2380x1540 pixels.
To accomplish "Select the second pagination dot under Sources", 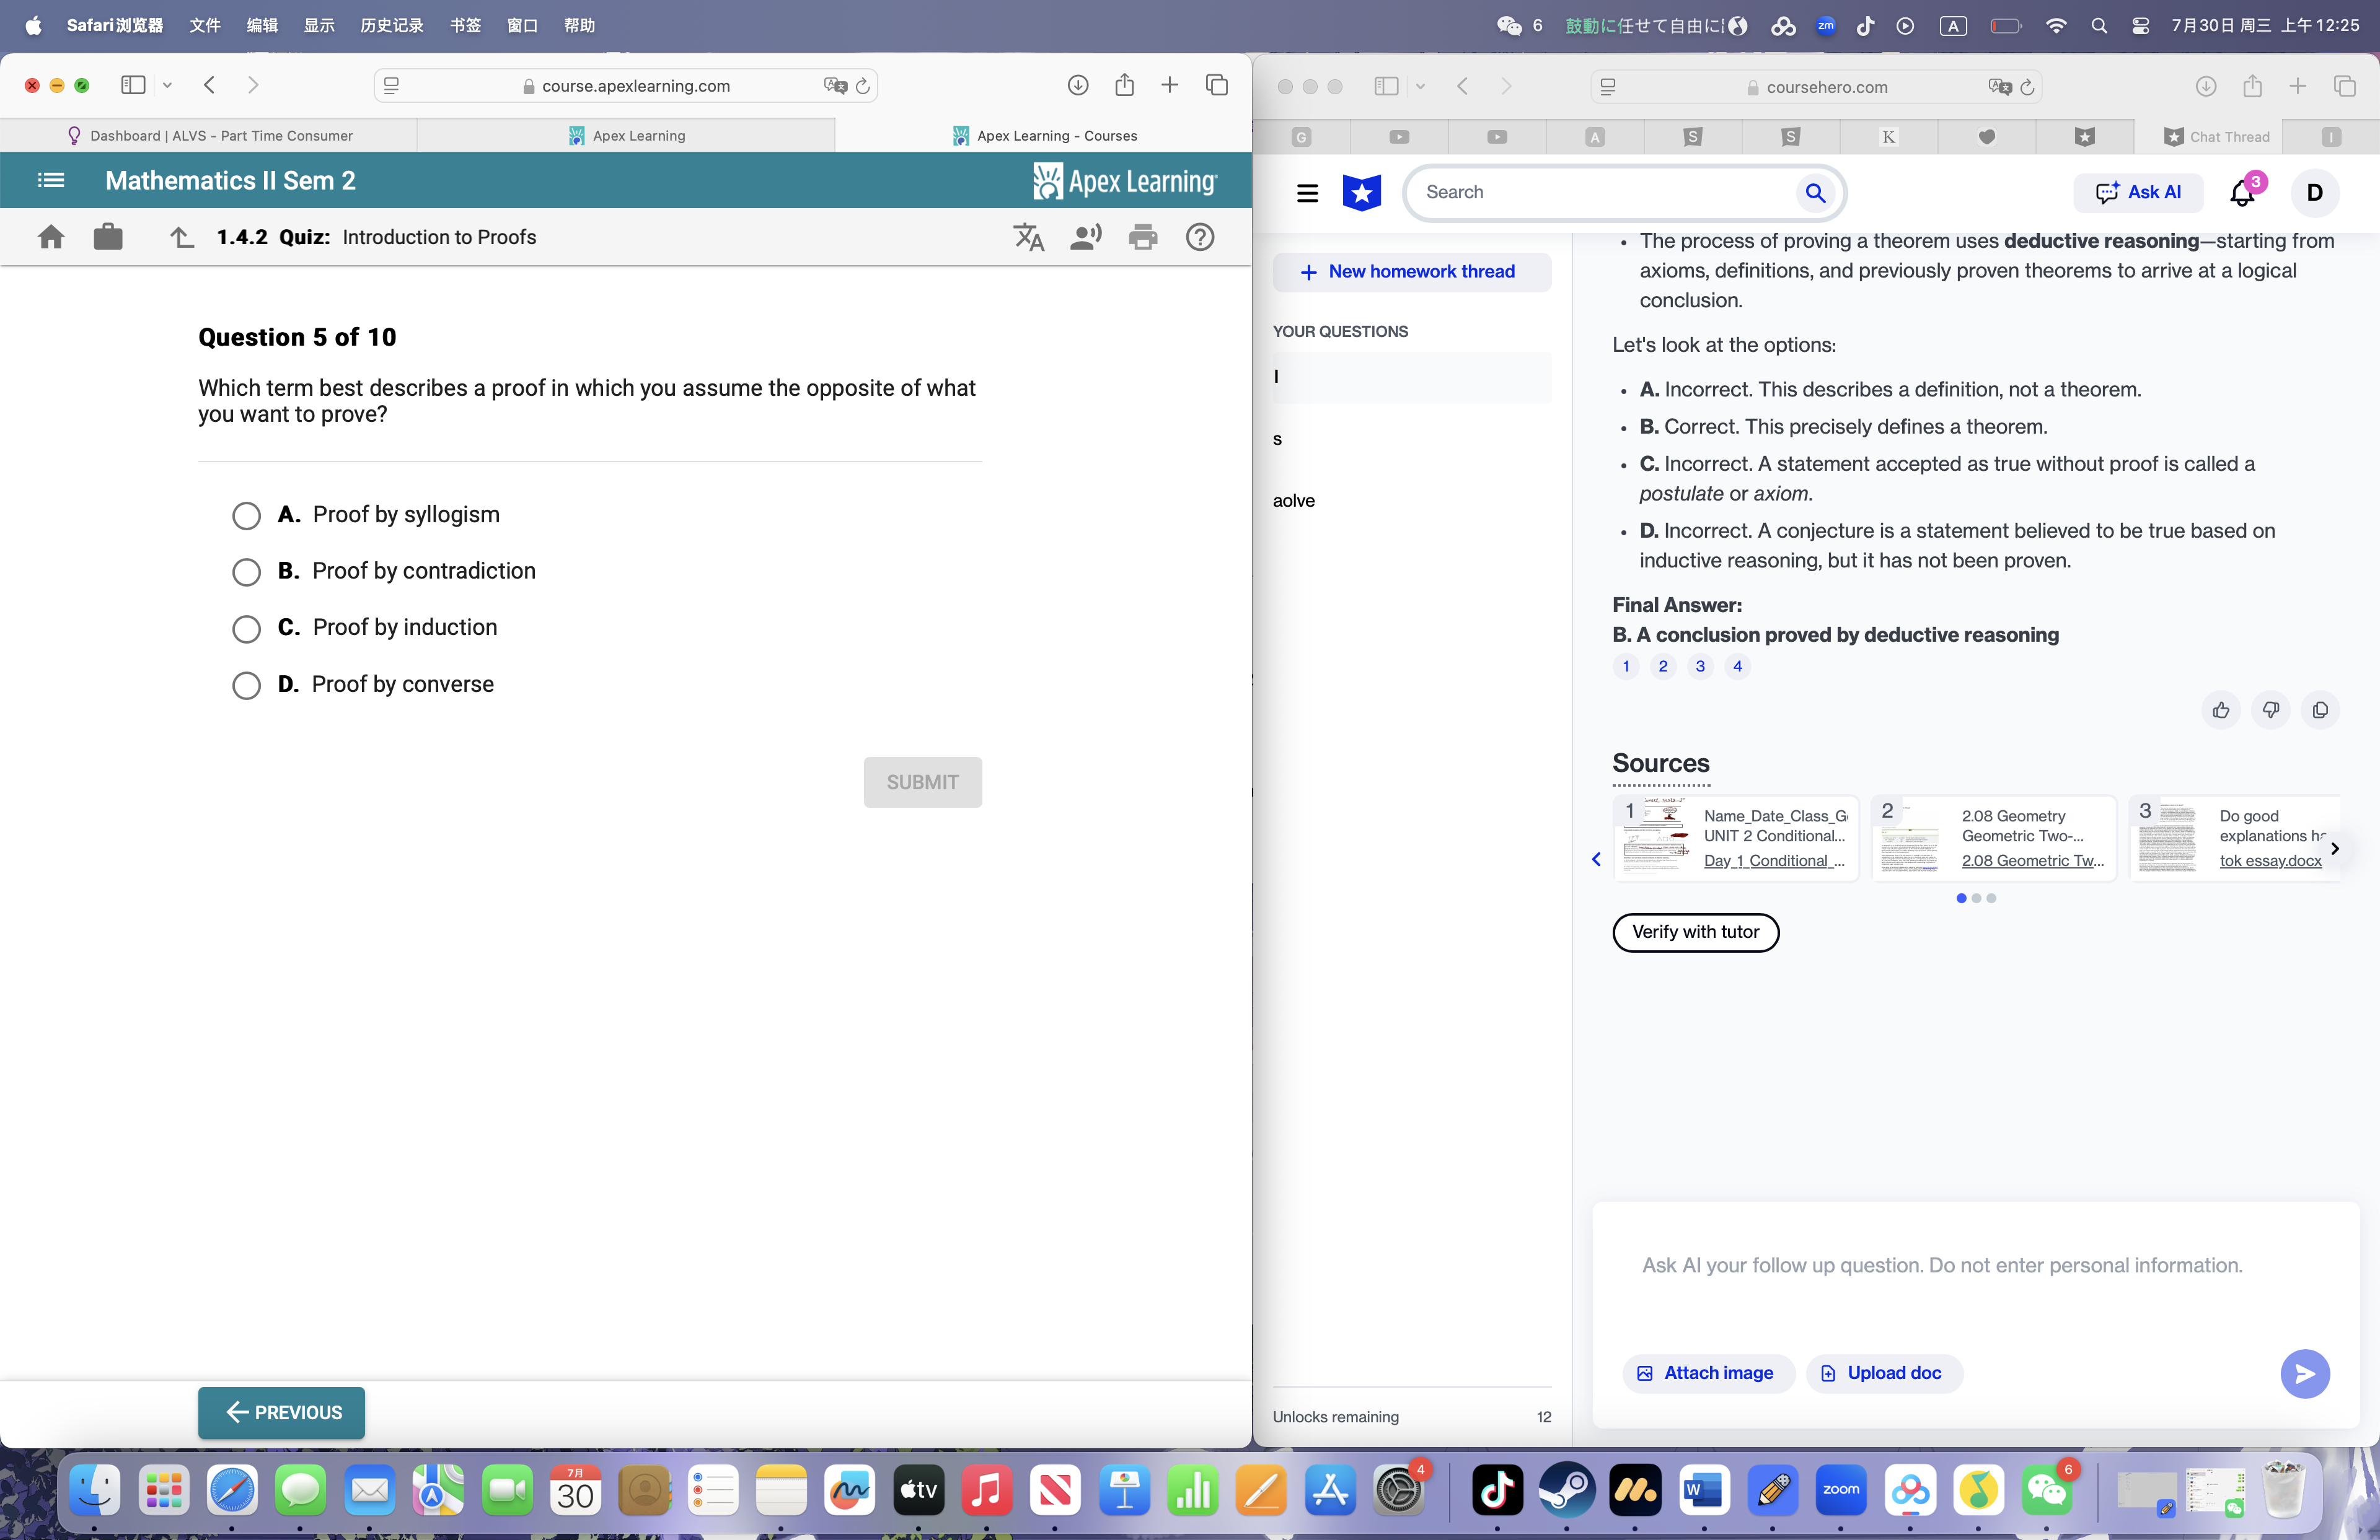I will (1976, 898).
